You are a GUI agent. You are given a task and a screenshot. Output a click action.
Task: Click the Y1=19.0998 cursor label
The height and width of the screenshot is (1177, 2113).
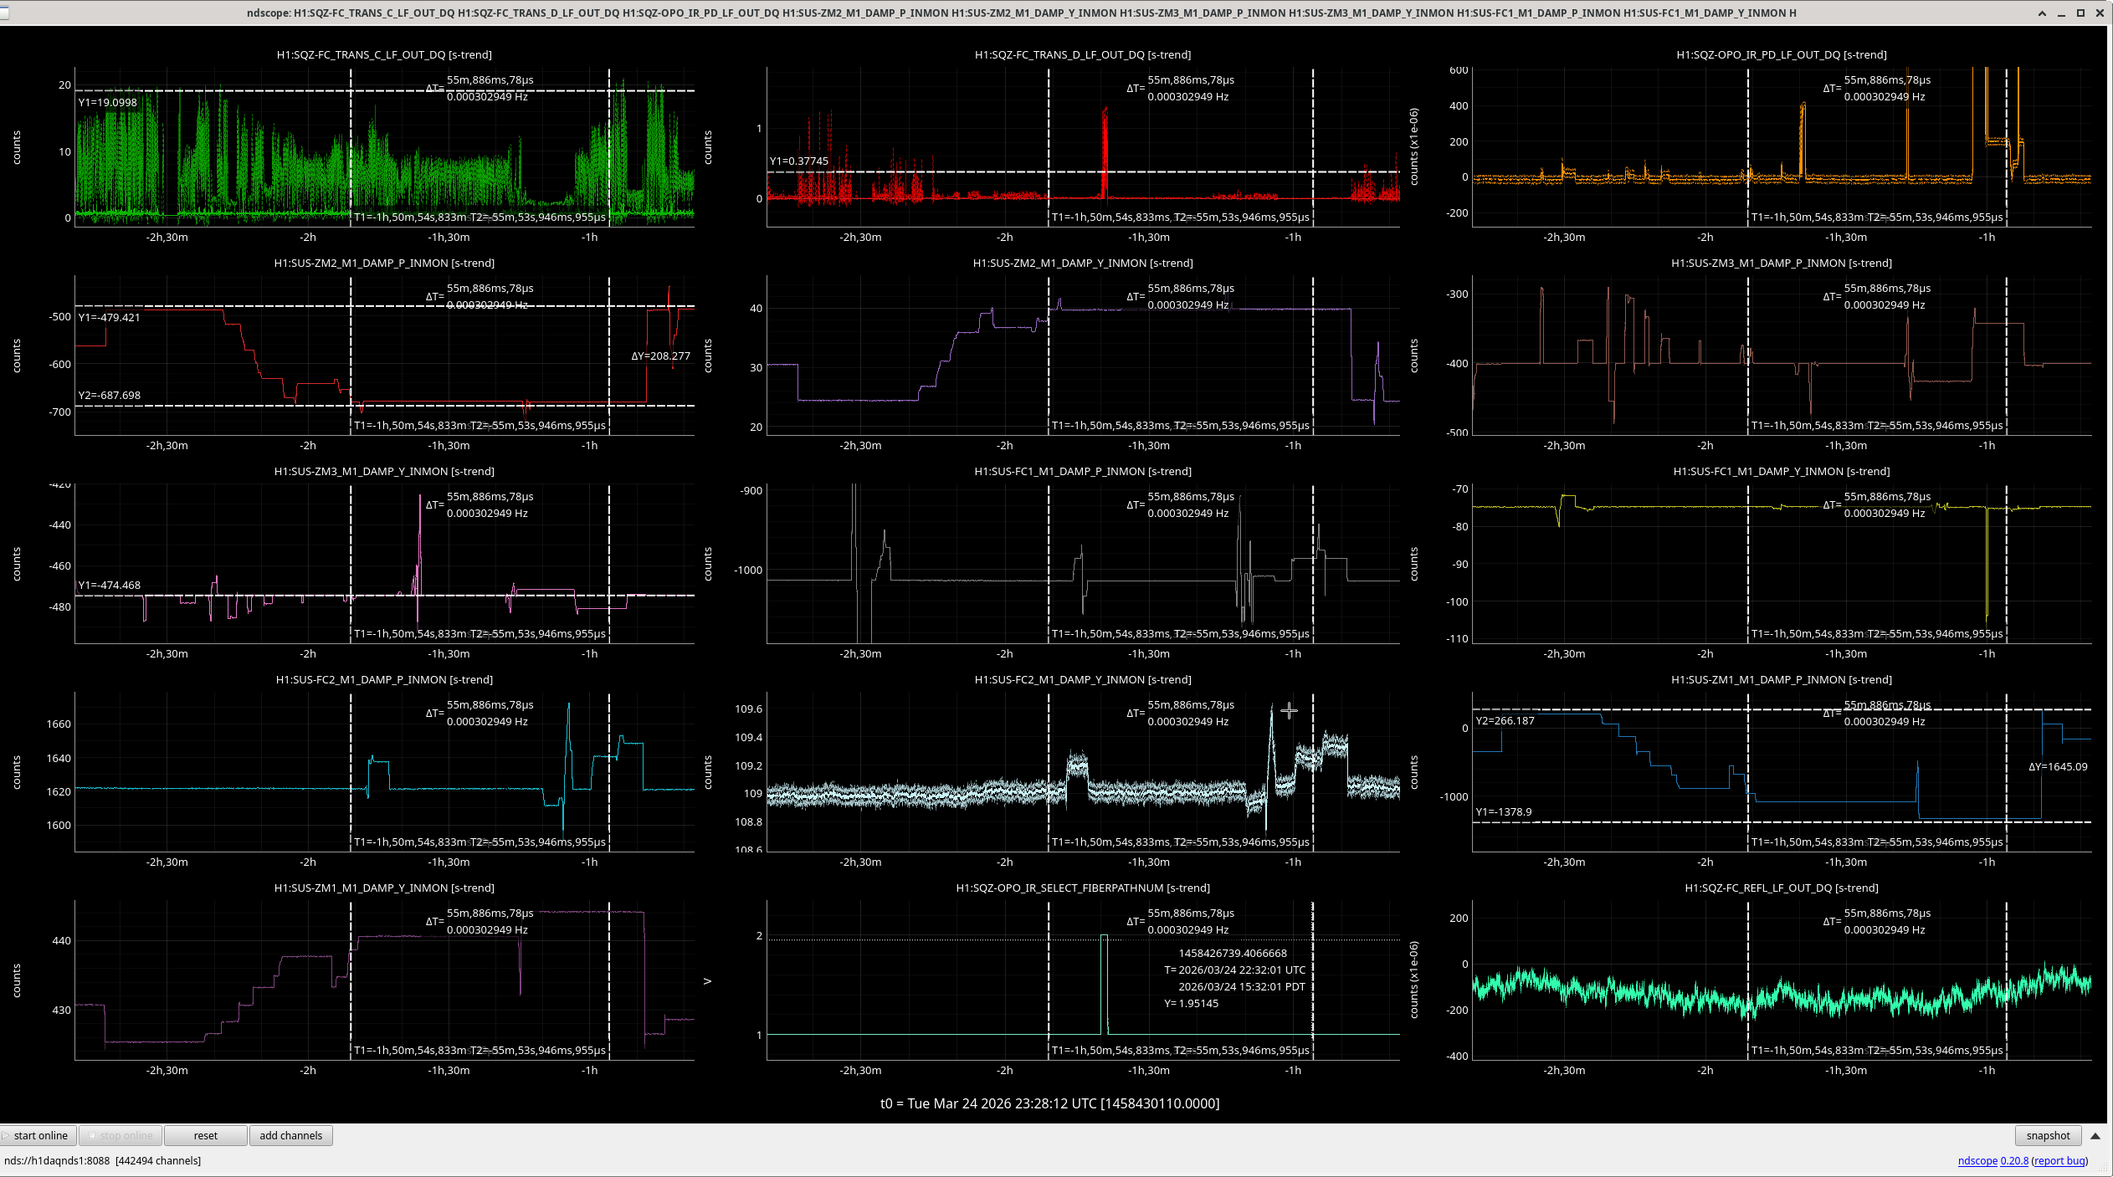click(x=108, y=102)
